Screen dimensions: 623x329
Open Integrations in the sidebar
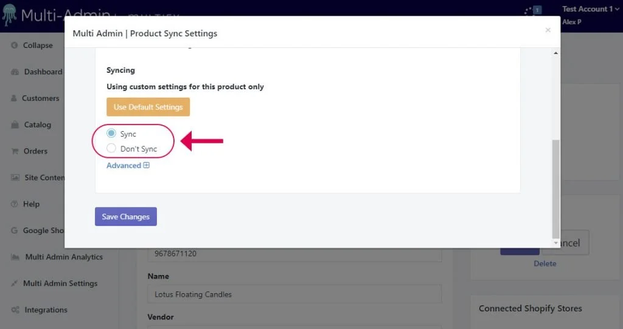pyautogui.click(x=40, y=310)
